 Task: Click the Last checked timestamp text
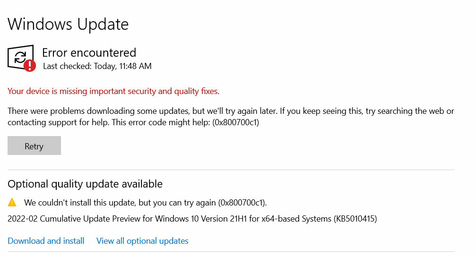97,66
